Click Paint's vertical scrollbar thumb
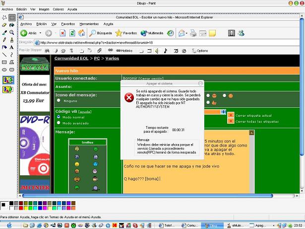Viewport: 305px width, 229px height. tap(302, 87)
